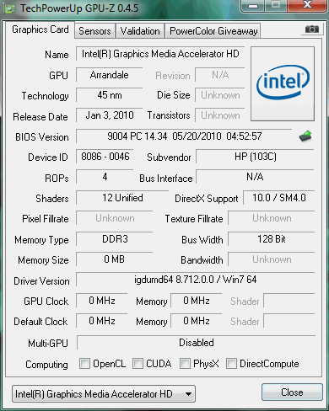Click the Pixel Fillrate Unknown field
The width and height of the screenshot is (329, 411).
point(115,218)
